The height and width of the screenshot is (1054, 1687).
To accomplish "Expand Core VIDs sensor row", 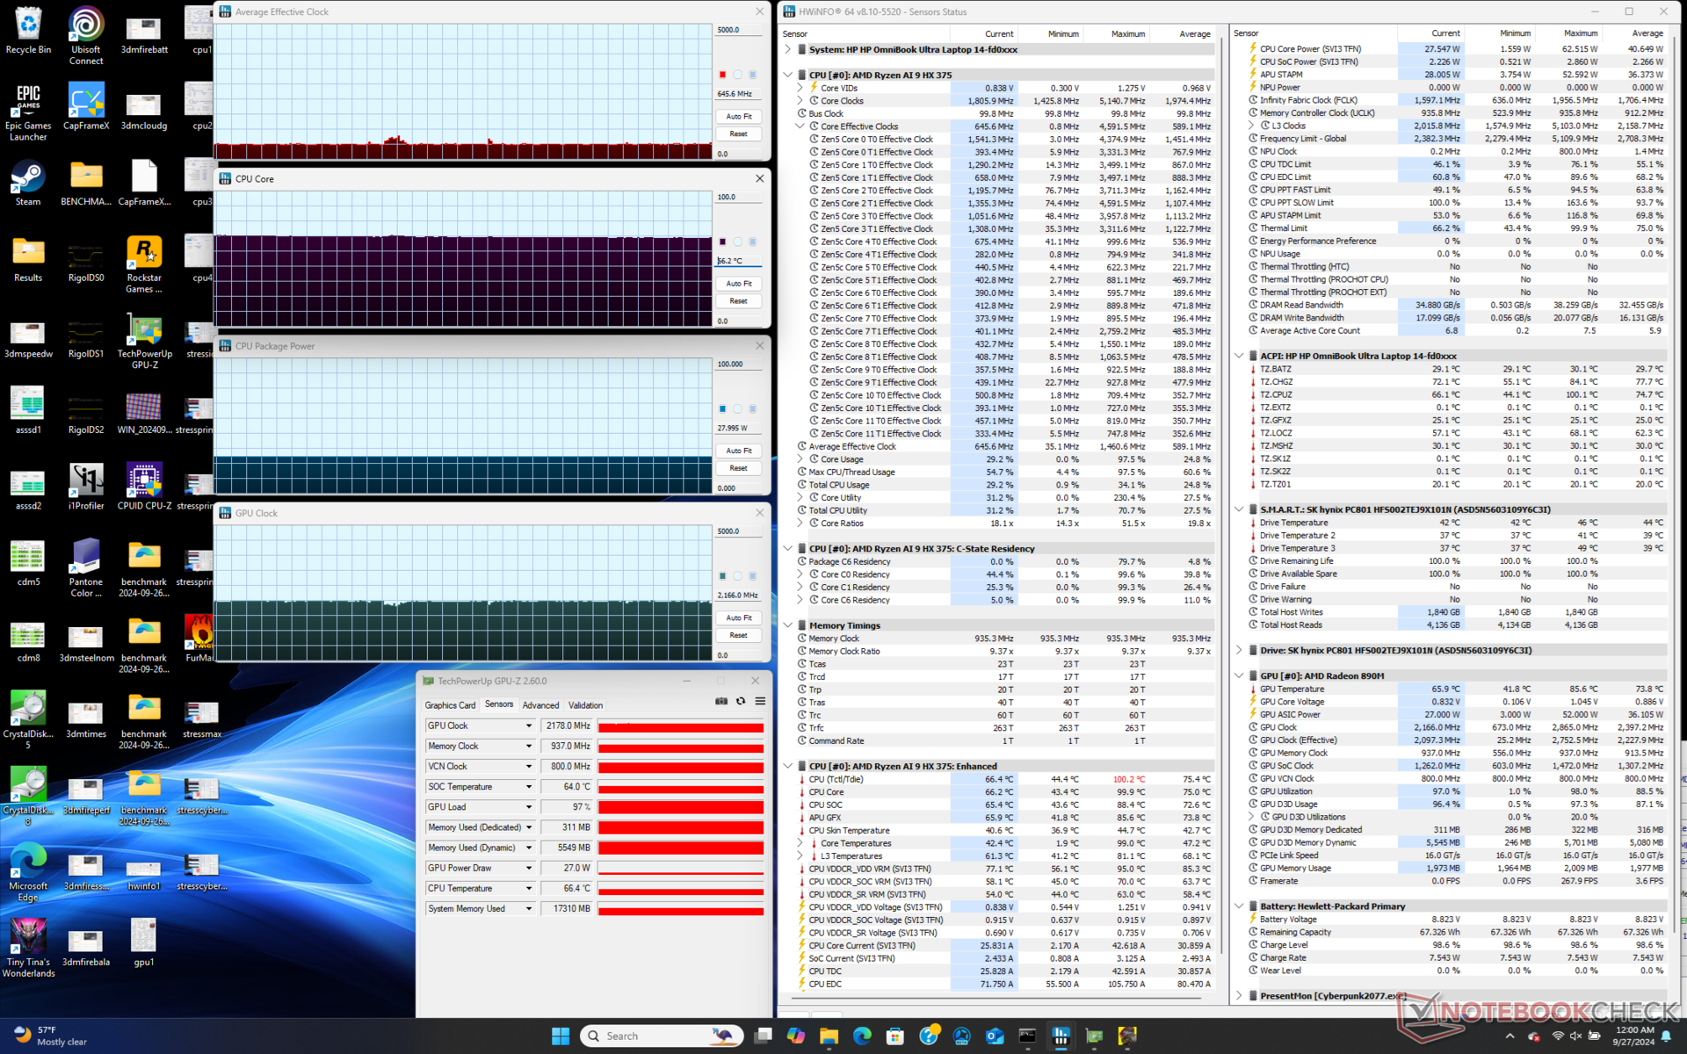I will click(800, 88).
